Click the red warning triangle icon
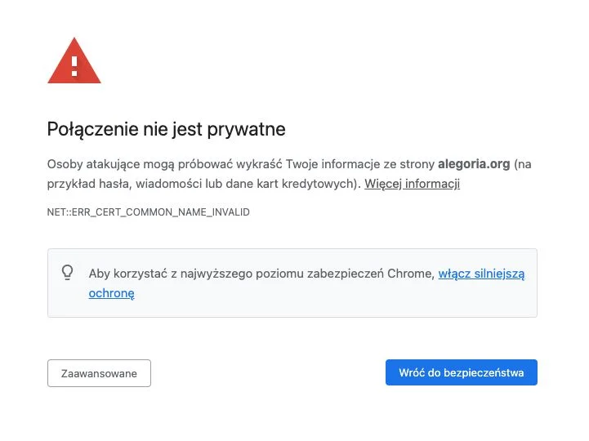589x441 pixels. [x=74, y=60]
